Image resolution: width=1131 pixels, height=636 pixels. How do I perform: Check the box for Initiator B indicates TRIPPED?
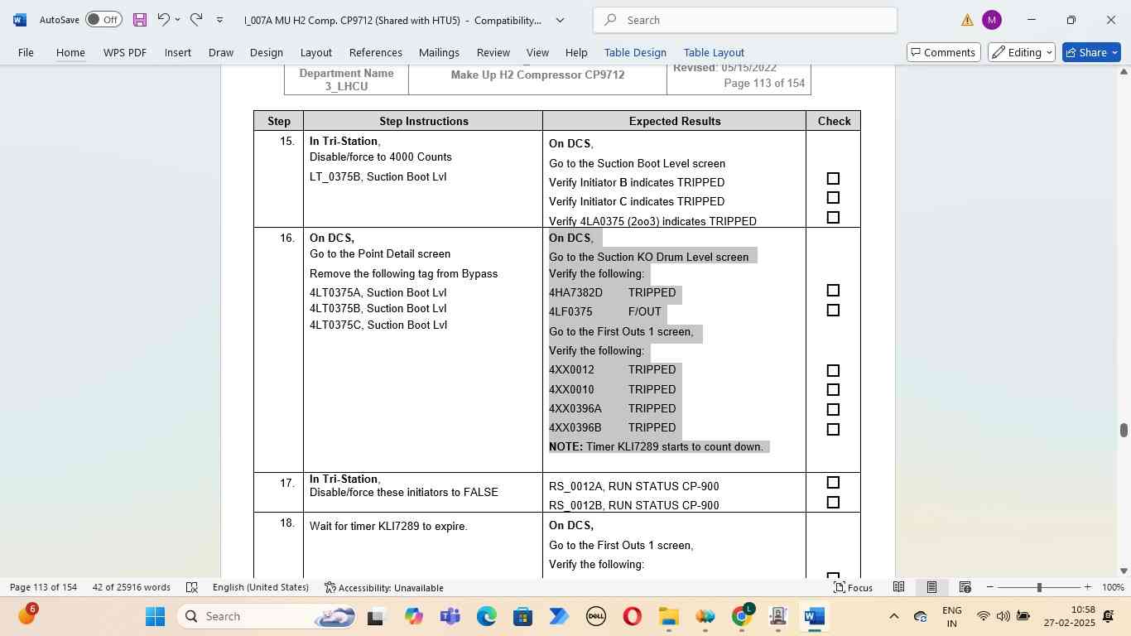pos(833,179)
